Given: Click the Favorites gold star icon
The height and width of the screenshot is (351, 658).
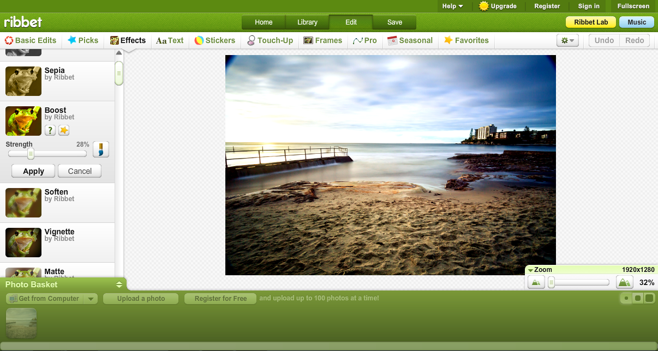Looking at the screenshot, I should pos(448,40).
